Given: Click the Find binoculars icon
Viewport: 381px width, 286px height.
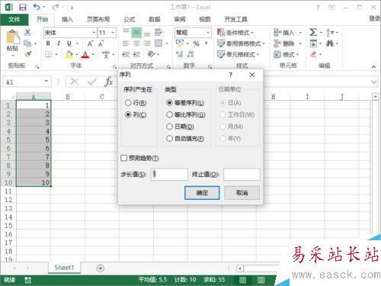Looking at the screenshot, I should tap(330, 43).
